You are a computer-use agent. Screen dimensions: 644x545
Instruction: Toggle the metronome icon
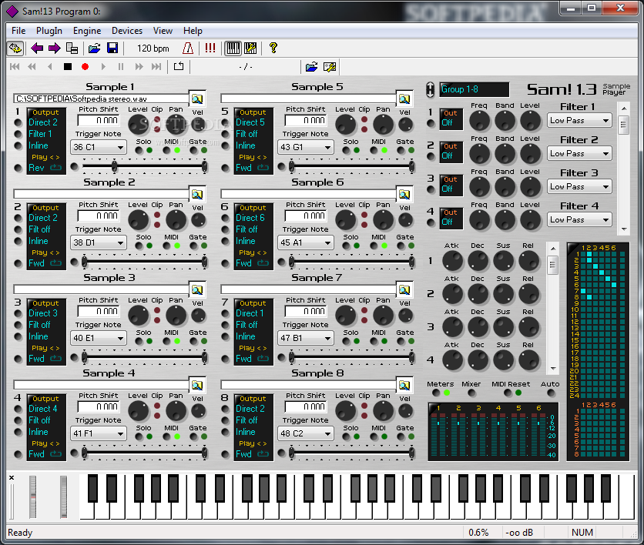(x=188, y=48)
